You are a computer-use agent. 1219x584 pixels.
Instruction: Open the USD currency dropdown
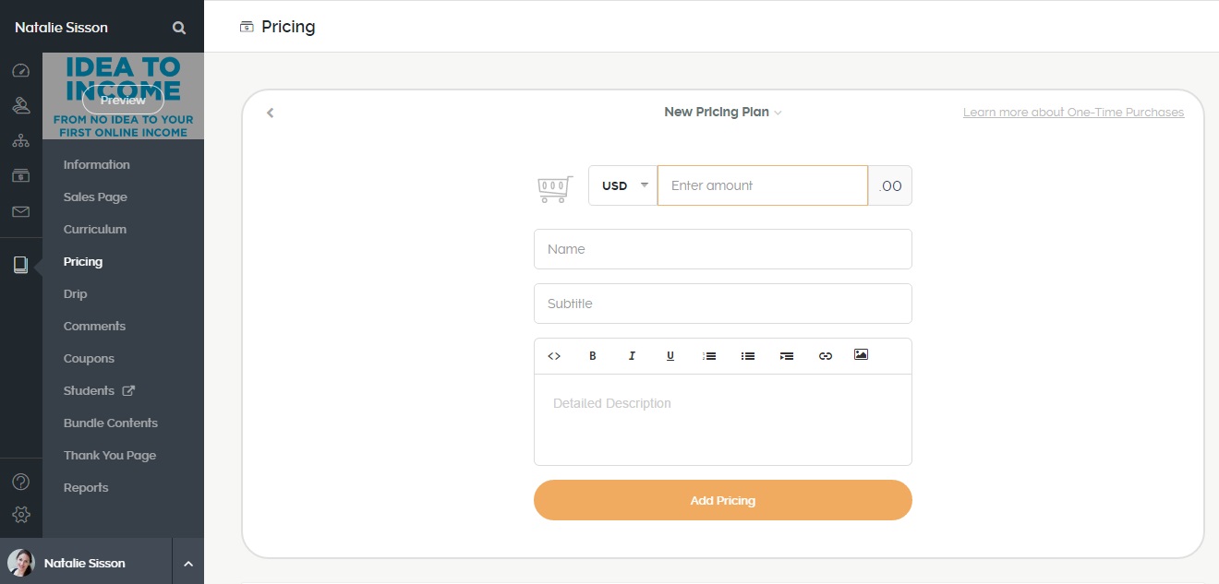(623, 185)
